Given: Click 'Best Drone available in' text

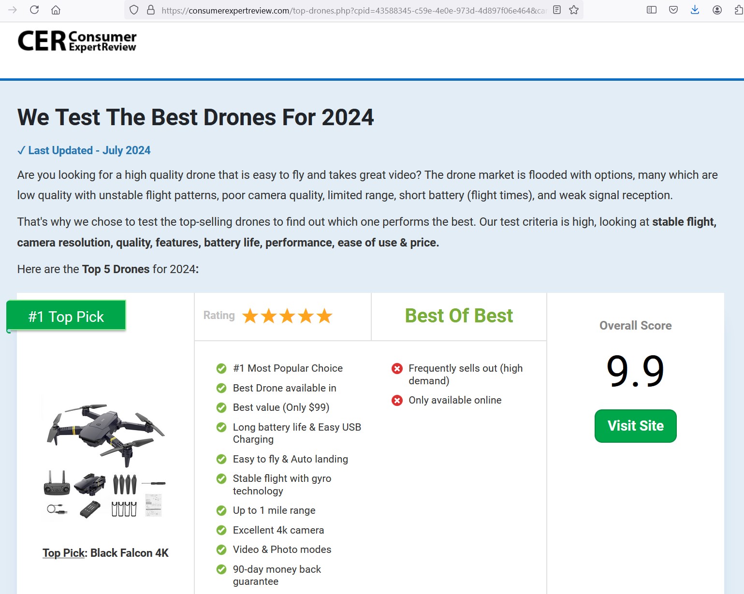Looking at the screenshot, I should point(284,388).
